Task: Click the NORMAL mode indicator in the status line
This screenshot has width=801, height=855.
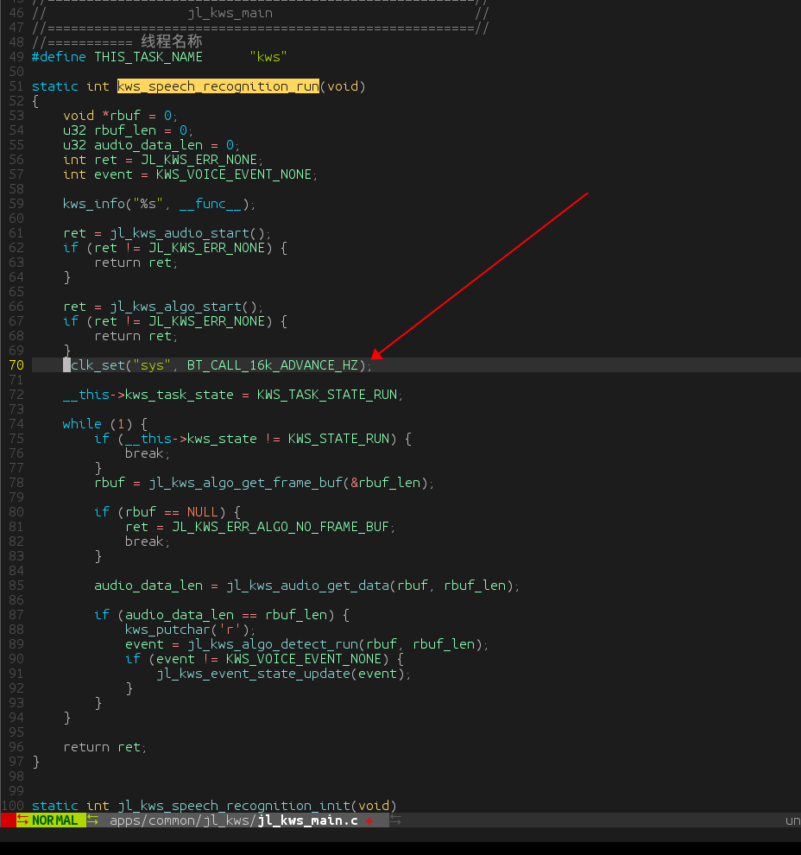Action: [55, 820]
